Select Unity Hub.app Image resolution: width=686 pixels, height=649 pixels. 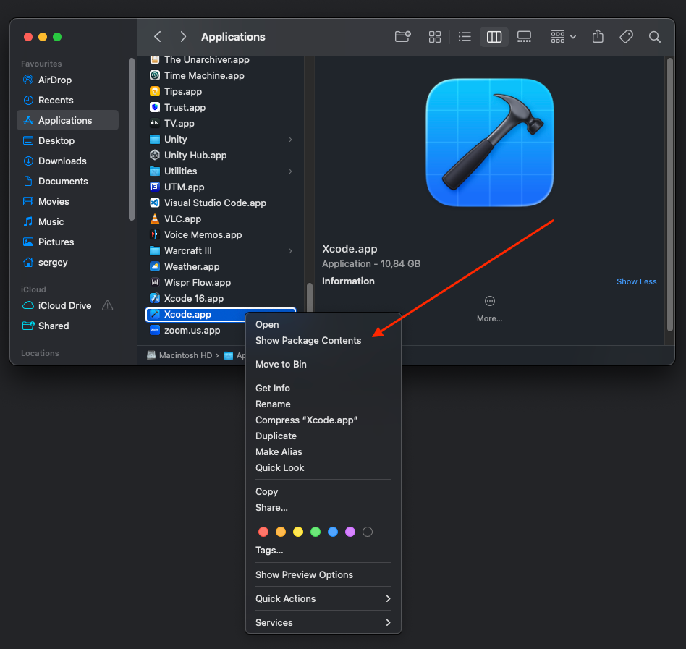(221, 156)
